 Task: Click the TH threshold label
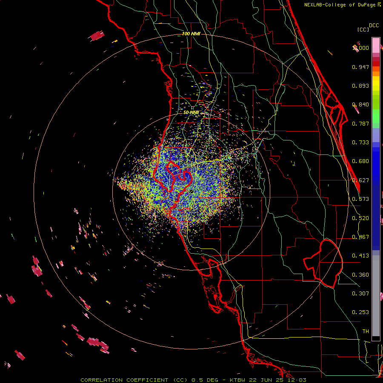point(366,332)
